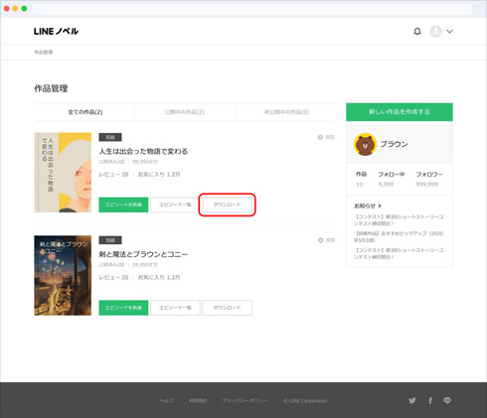Image resolution: width=487 pixels, height=418 pixels.
Task: Switch to the 公開中の作品(2) tab
Action: 185,112
